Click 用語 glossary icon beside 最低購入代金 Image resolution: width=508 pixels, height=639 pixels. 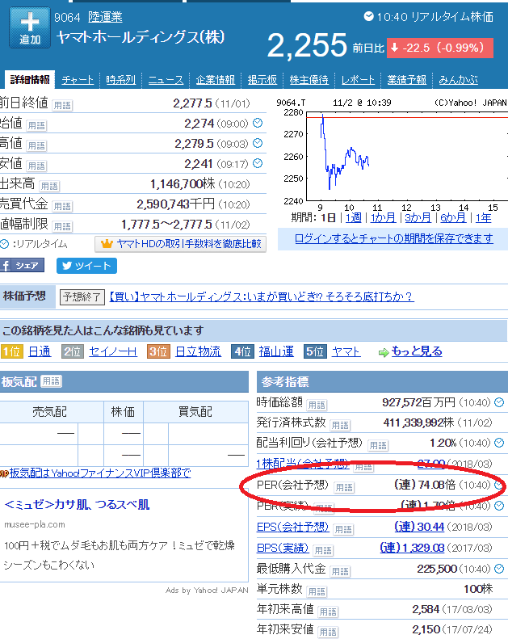pyautogui.click(x=340, y=571)
